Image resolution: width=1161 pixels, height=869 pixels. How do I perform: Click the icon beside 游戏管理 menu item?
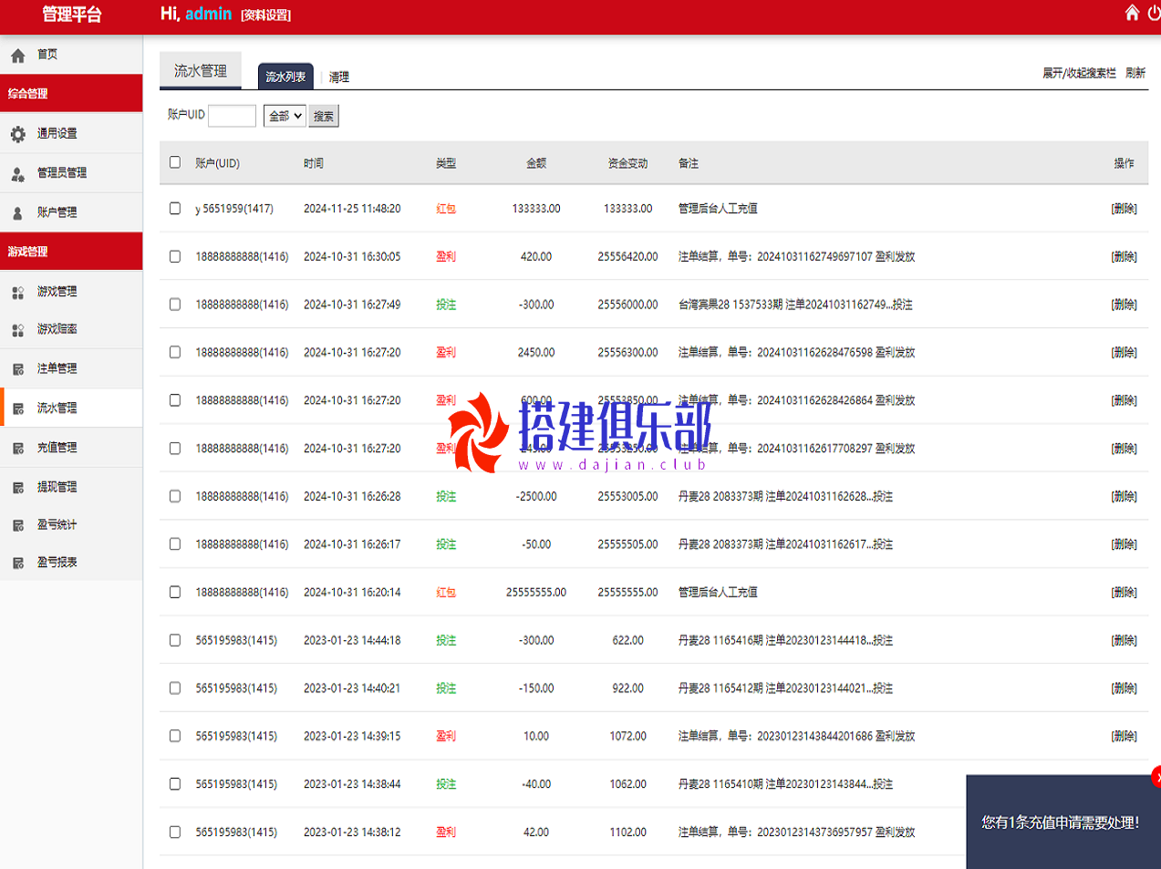point(17,293)
